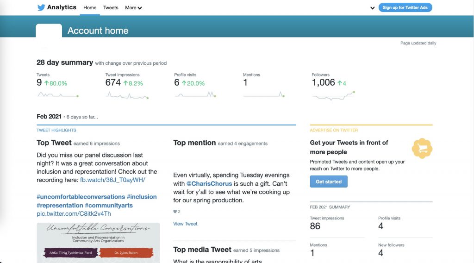474x263 pixels.
Task: Click the Account home title
Action: click(x=98, y=31)
